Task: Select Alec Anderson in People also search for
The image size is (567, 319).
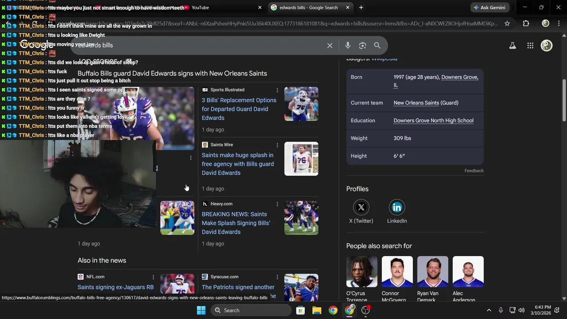Action: click(468, 278)
